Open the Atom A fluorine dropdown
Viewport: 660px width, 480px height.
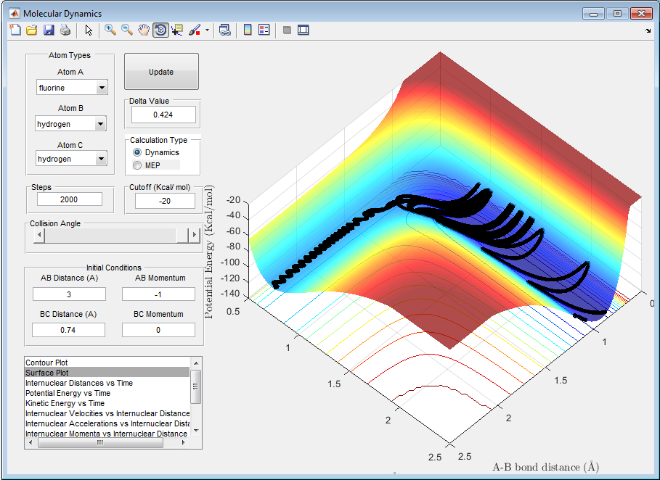[x=101, y=88]
